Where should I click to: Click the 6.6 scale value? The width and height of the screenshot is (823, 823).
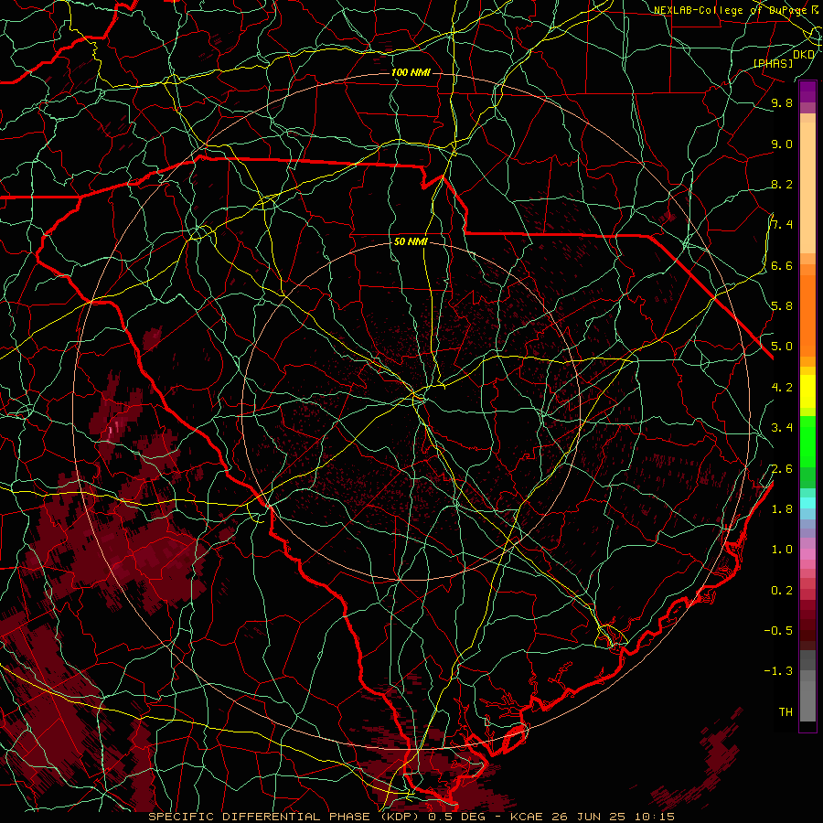pyautogui.click(x=782, y=265)
